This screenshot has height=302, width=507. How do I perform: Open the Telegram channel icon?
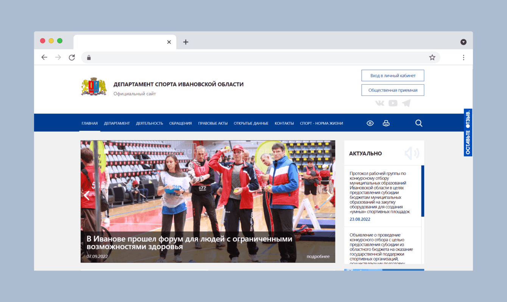(x=406, y=103)
